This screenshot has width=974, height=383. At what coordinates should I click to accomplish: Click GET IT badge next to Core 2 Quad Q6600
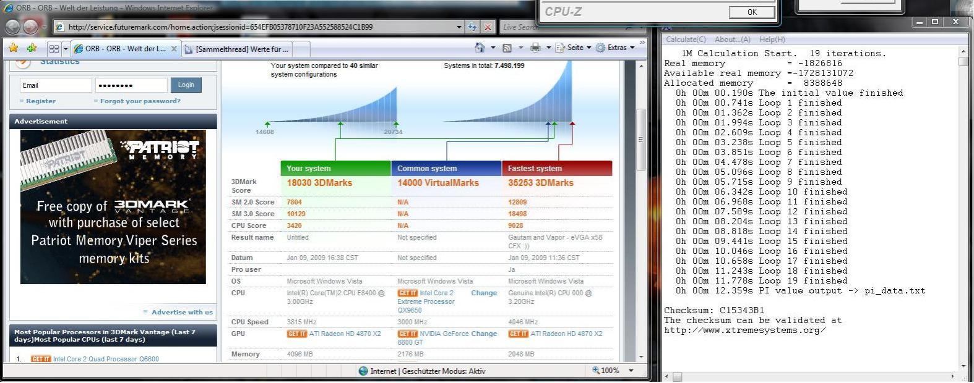click(41, 359)
